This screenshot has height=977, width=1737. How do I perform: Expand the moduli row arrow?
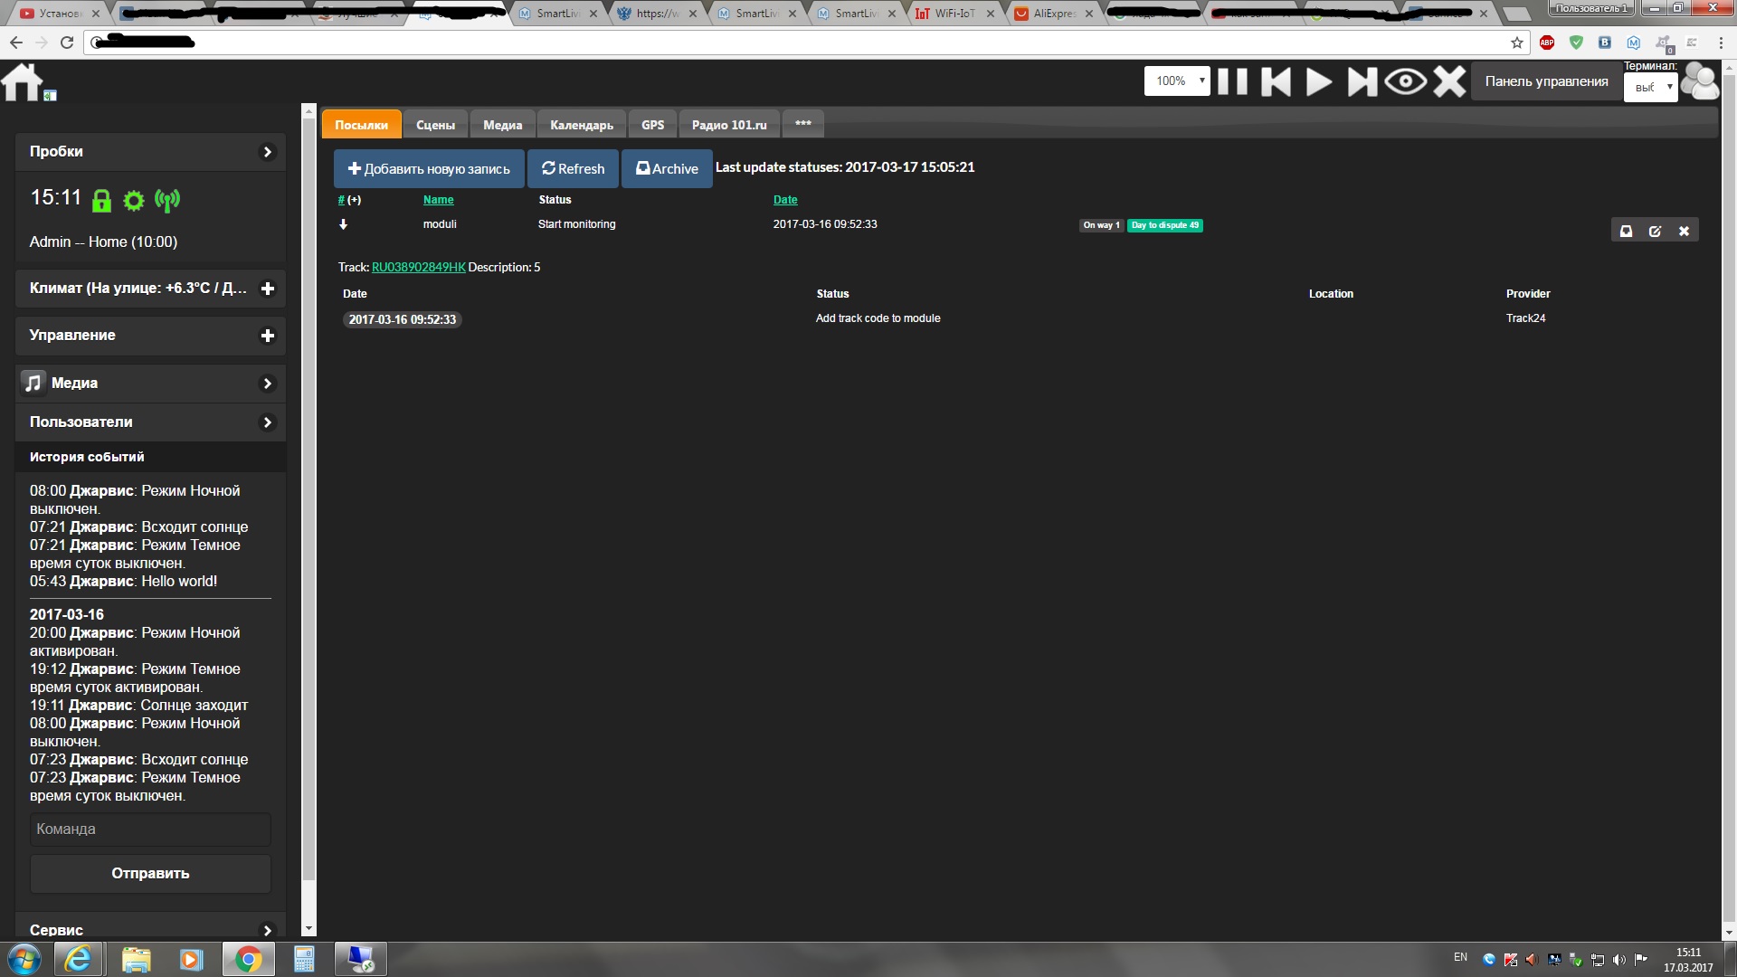point(344,224)
